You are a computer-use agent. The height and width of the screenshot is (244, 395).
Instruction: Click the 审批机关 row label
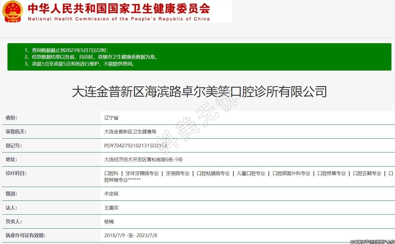coord(16,131)
